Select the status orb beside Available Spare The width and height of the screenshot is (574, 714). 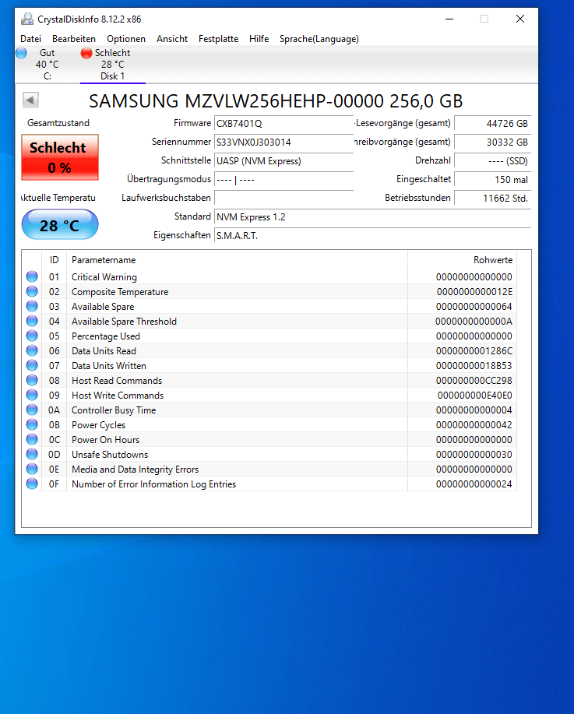coord(32,306)
